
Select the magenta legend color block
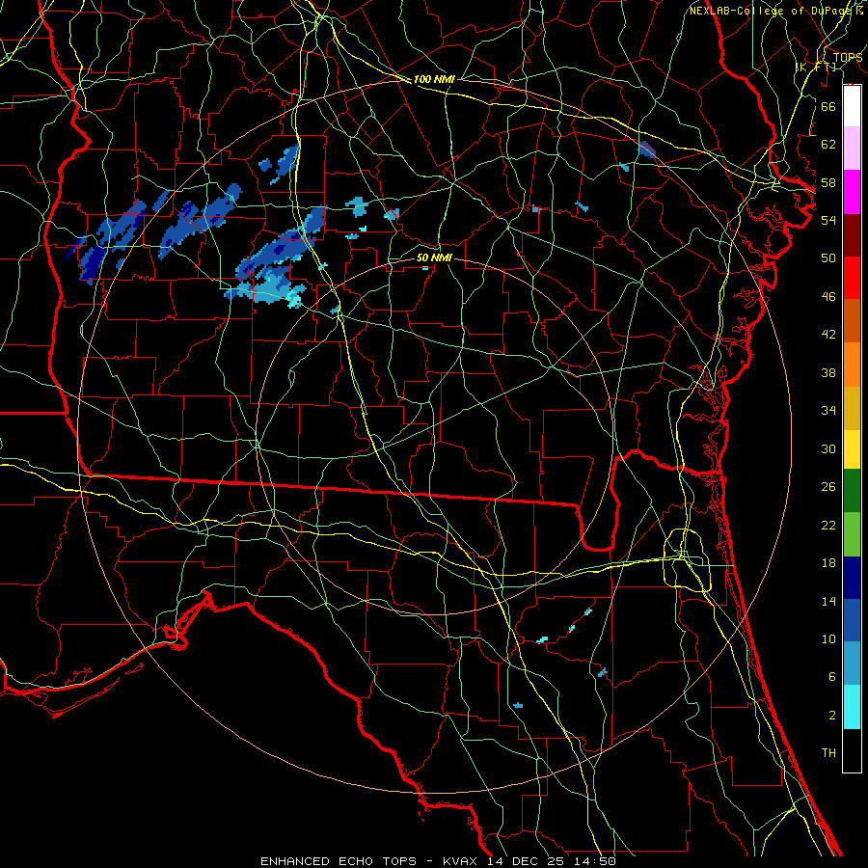(x=852, y=192)
